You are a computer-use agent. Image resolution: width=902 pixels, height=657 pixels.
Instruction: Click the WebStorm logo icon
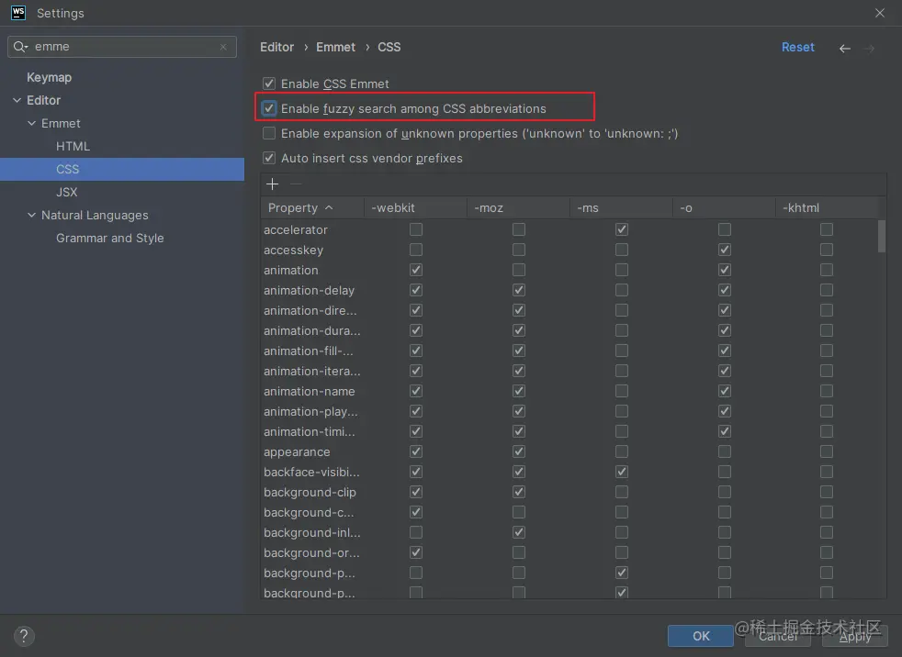(17, 13)
